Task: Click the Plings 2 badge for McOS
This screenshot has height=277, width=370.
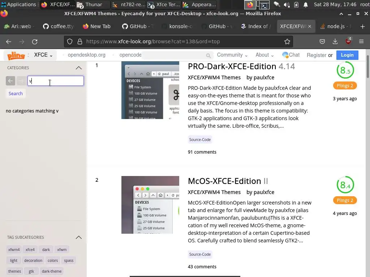Action: (x=345, y=201)
